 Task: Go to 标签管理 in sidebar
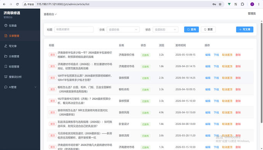pyautogui.click(x=20, y=66)
